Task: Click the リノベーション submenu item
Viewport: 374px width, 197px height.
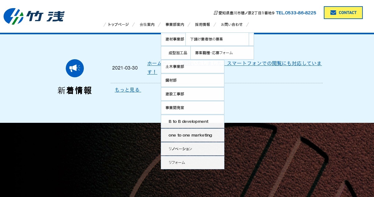Action: coord(180,149)
